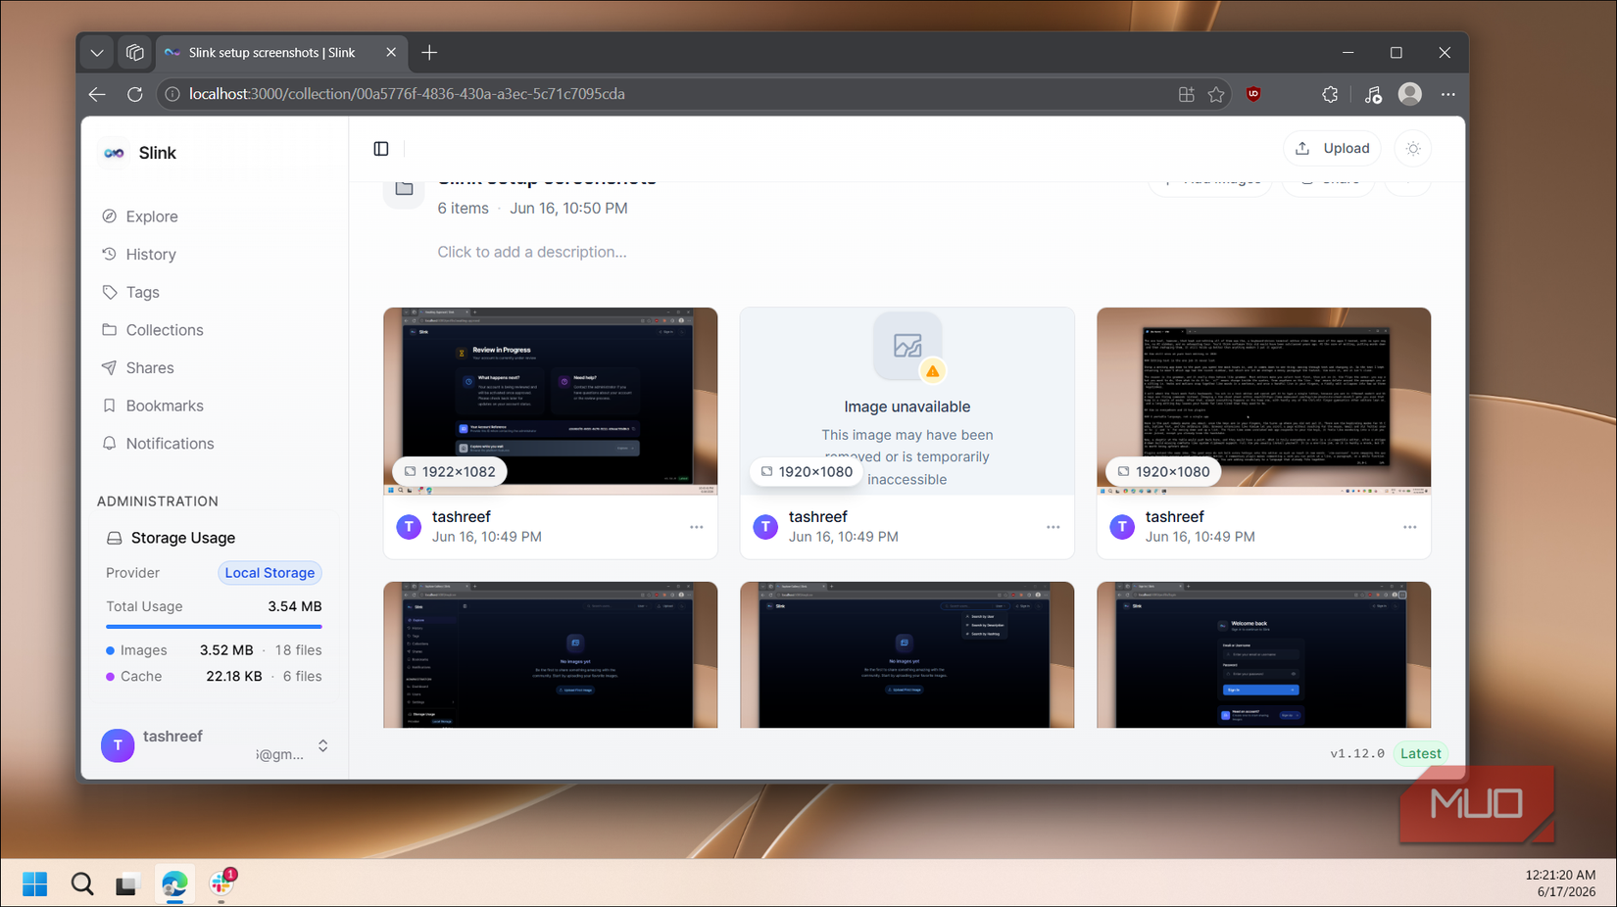The width and height of the screenshot is (1617, 907).
Task: Open the browser settings and more menu
Action: [x=1447, y=94]
